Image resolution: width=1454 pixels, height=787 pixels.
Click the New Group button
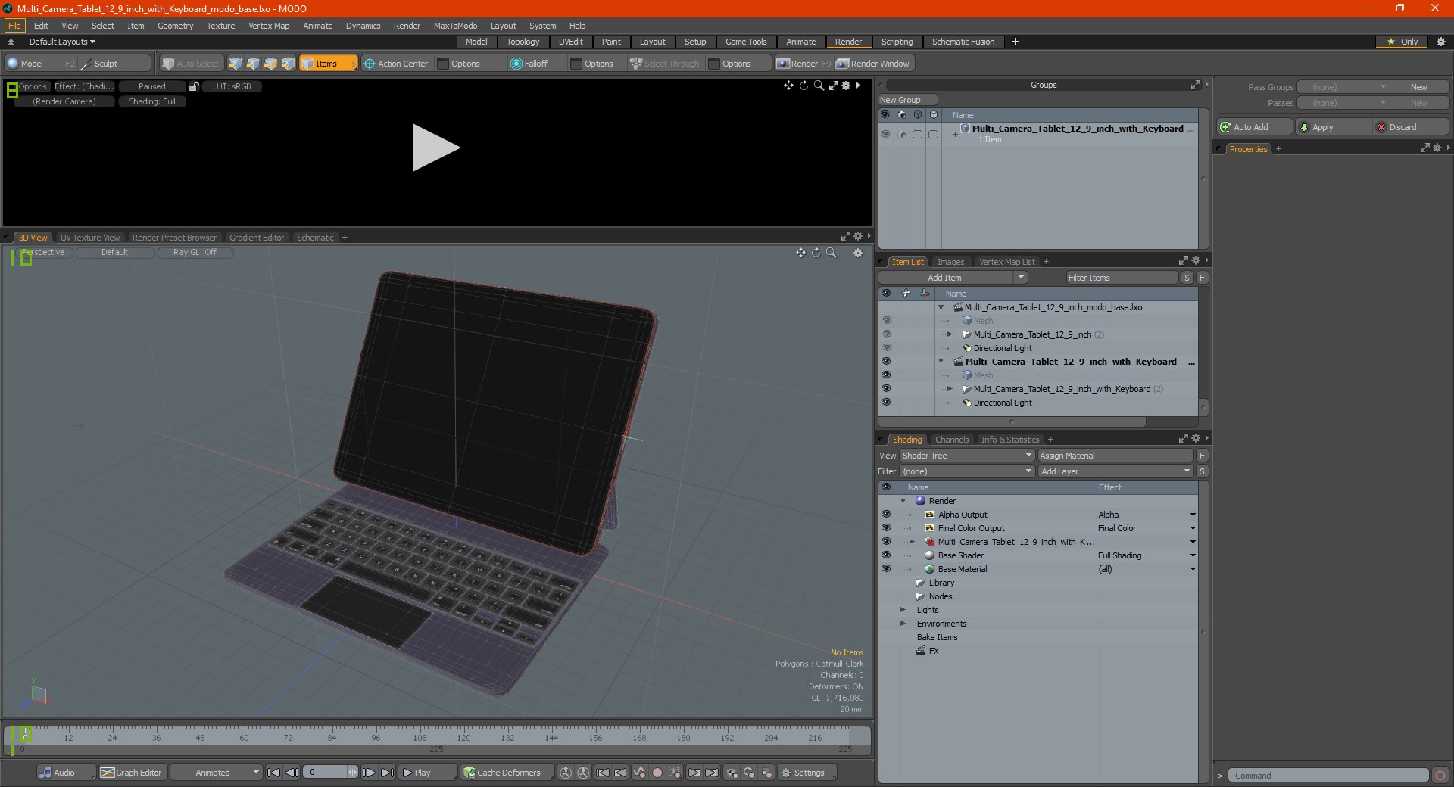tap(906, 100)
